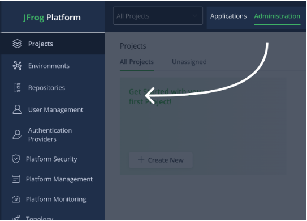The image size is (307, 221).
Task: Open the All Projects dropdown selector
Action: pos(158,16)
